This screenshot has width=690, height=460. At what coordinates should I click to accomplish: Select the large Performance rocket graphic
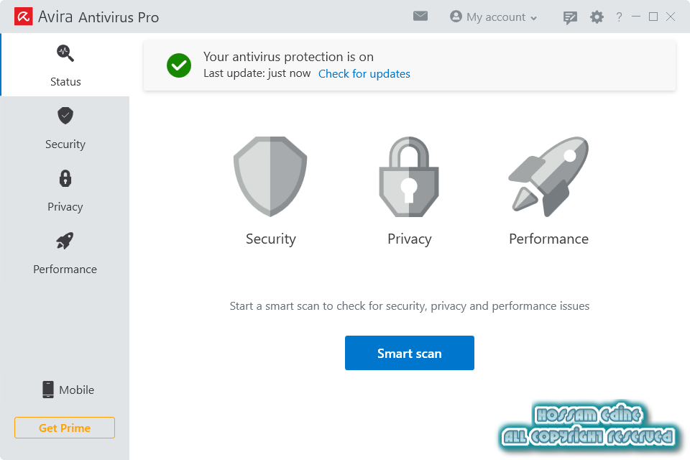pos(548,176)
